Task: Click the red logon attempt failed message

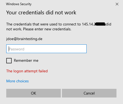Action: pyautogui.click(x=27, y=71)
